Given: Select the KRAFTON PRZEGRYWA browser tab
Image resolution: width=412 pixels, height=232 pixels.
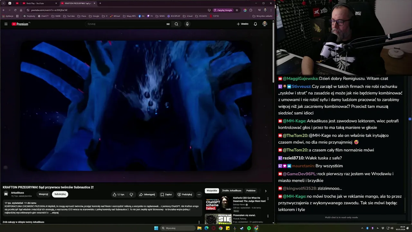Looking at the screenshot, I should click(78, 3).
